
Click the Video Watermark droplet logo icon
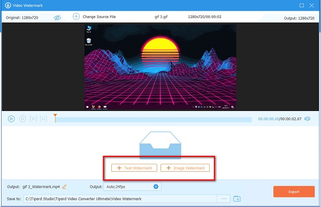(x=8, y=5)
